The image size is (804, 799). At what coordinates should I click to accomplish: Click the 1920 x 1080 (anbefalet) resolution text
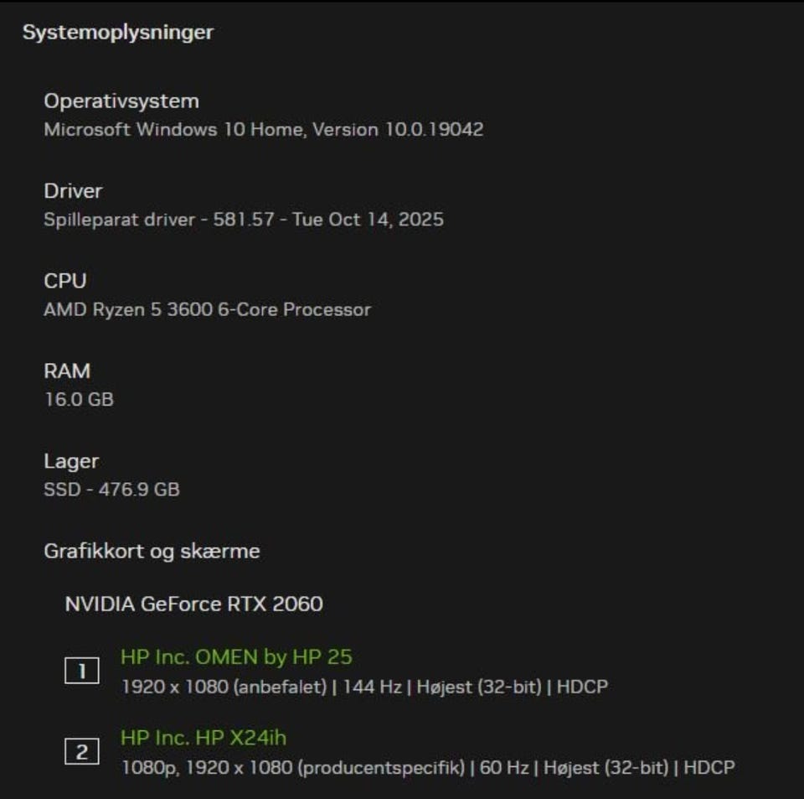[224, 687]
